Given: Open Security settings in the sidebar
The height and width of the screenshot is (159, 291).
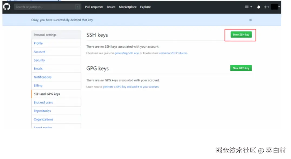Looking at the screenshot, I should [x=39, y=60].
